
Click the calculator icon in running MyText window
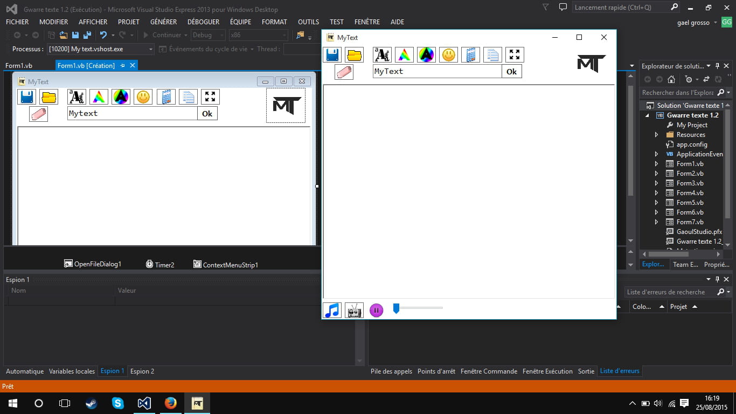pyautogui.click(x=470, y=55)
